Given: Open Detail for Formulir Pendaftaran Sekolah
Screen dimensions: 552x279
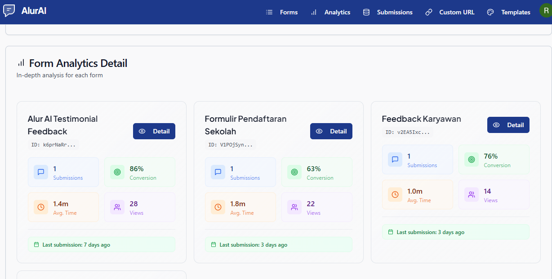Looking at the screenshot, I should click(x=331, y=131).
